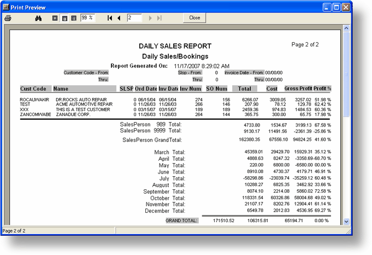Go to the previous page arrow
This screenshot has height=255, width=372.
pyautogui.click(x=119, y=18)
